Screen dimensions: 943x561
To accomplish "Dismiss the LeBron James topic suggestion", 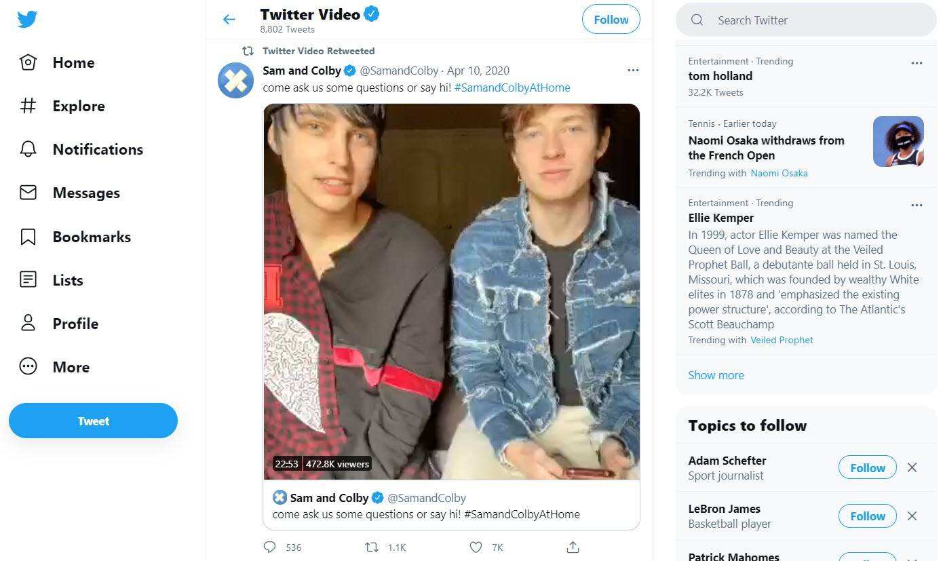I will coord(912,516).
